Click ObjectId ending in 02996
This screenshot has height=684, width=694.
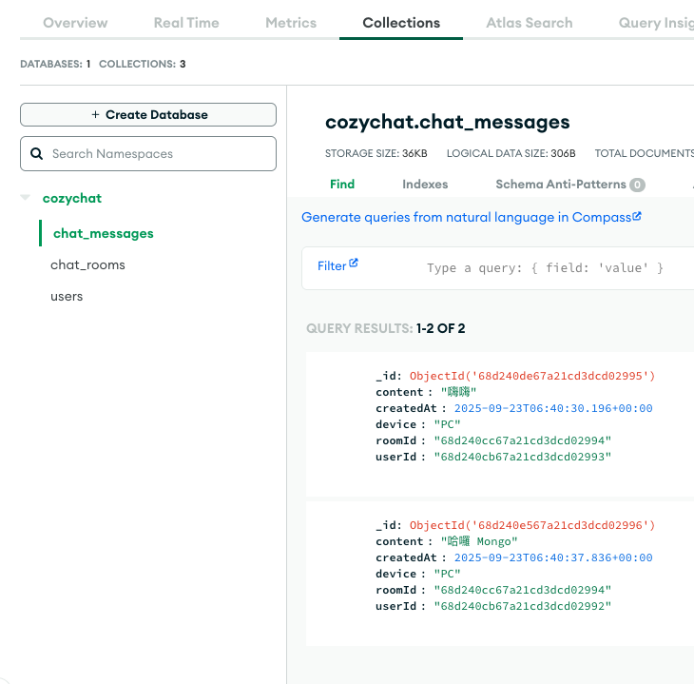click(x=532, y=525)
